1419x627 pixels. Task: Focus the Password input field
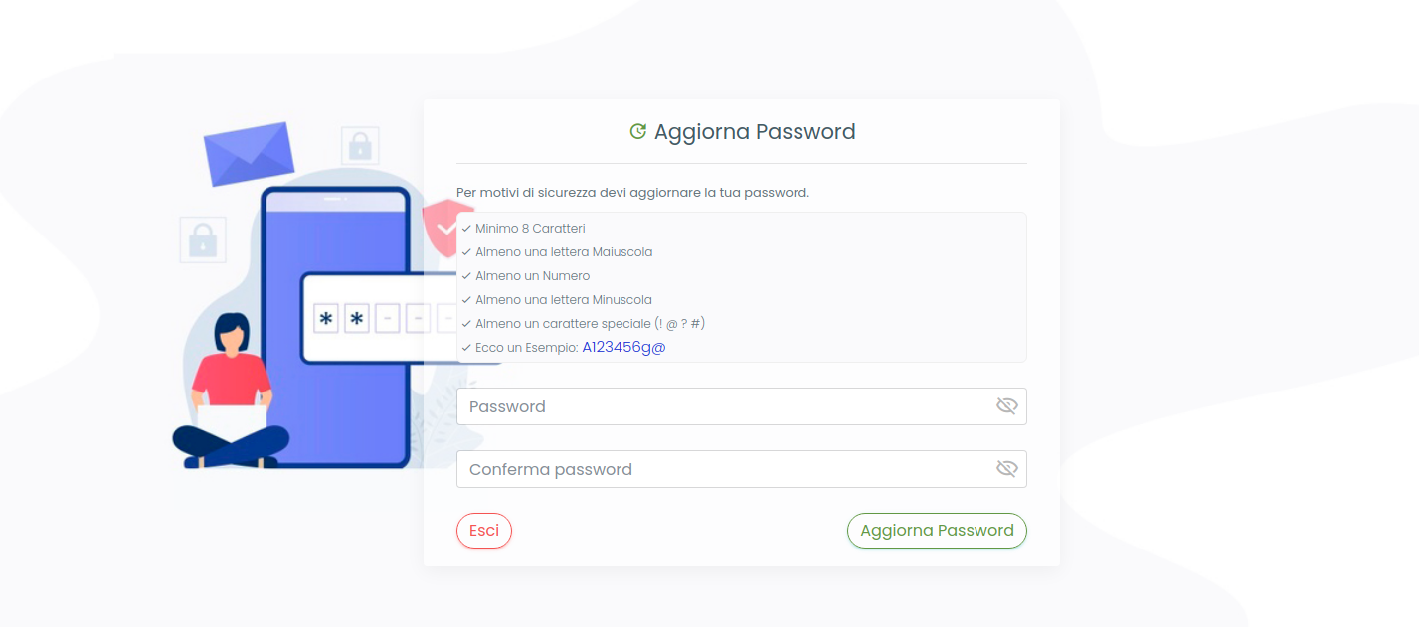tap(741, 406)
